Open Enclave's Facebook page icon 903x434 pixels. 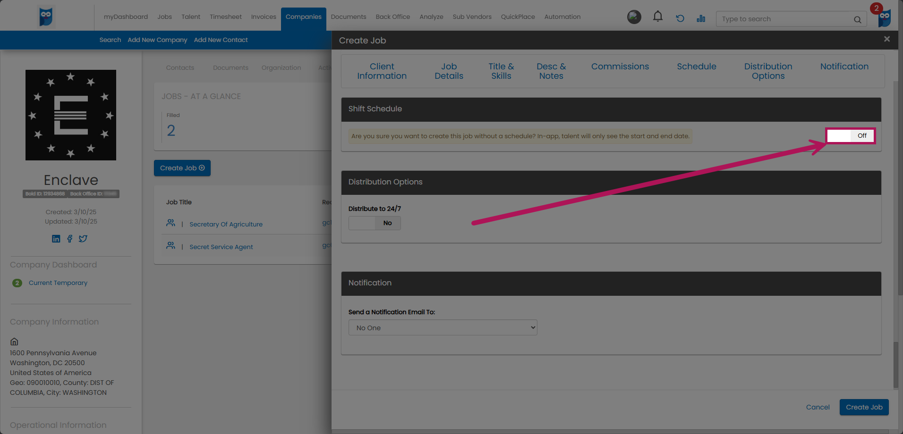coord(70,239)
